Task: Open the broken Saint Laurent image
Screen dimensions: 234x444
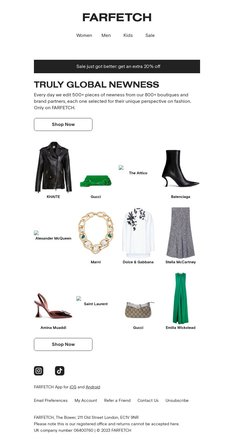Action: pos(96,301)
